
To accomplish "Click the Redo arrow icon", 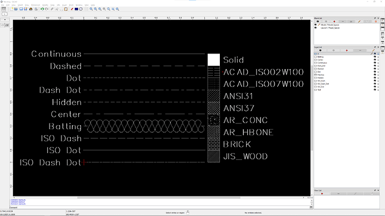I will pos(47,9).
